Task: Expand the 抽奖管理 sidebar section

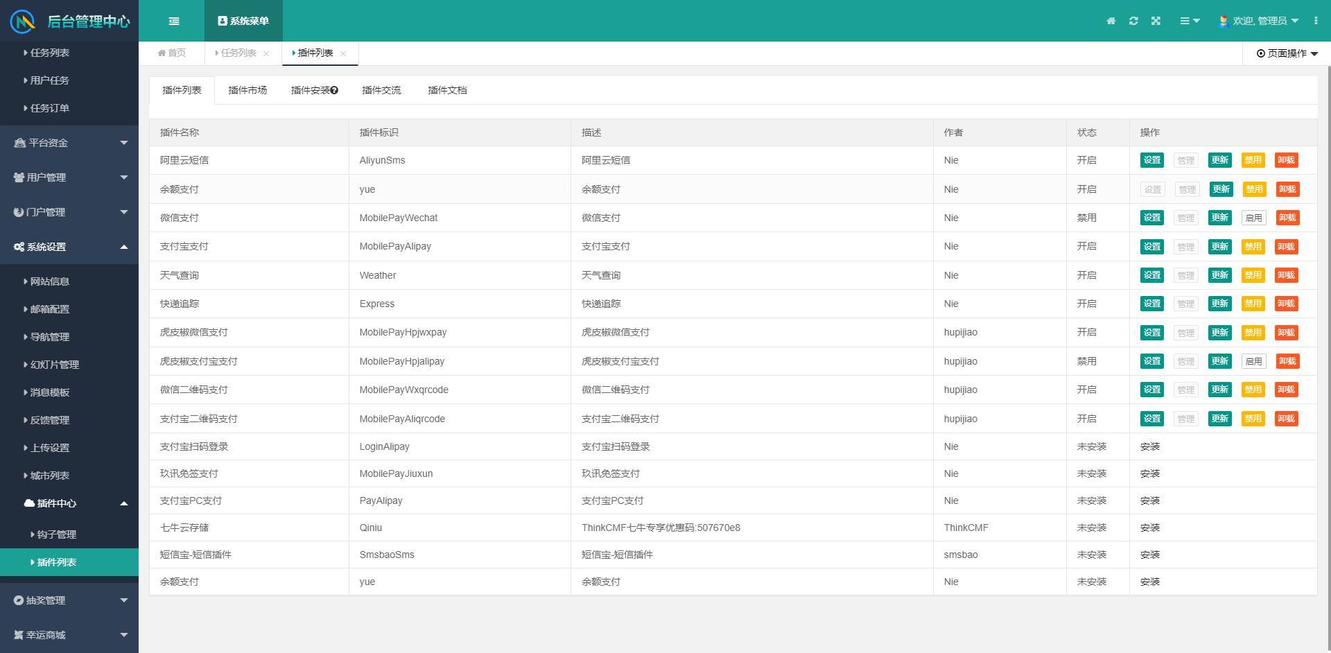Action: click(x=69, y=600)
